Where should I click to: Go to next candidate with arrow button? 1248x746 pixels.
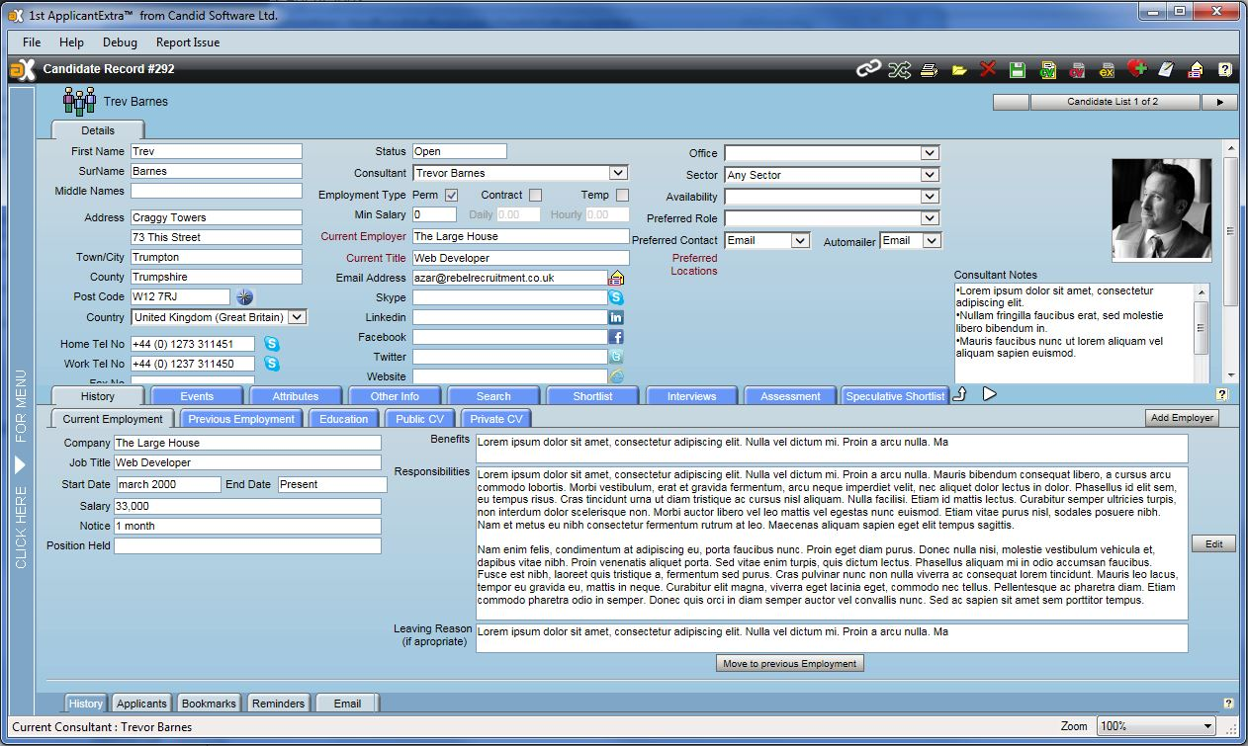pos(1219,102)
